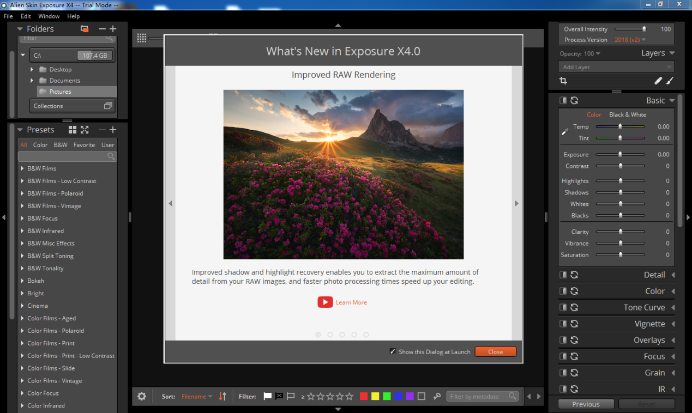Image resolution: width=692 pixels, height=413 pixels.
Task: Open the Help menu
Action: coord(73,16)
